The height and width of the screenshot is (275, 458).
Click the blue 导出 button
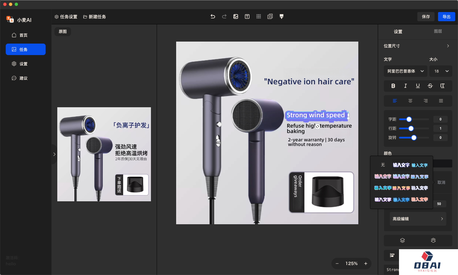click(x=446, y=17)
